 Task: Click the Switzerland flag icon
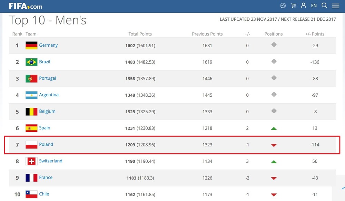pyautogui.click(x=31, y=161)
